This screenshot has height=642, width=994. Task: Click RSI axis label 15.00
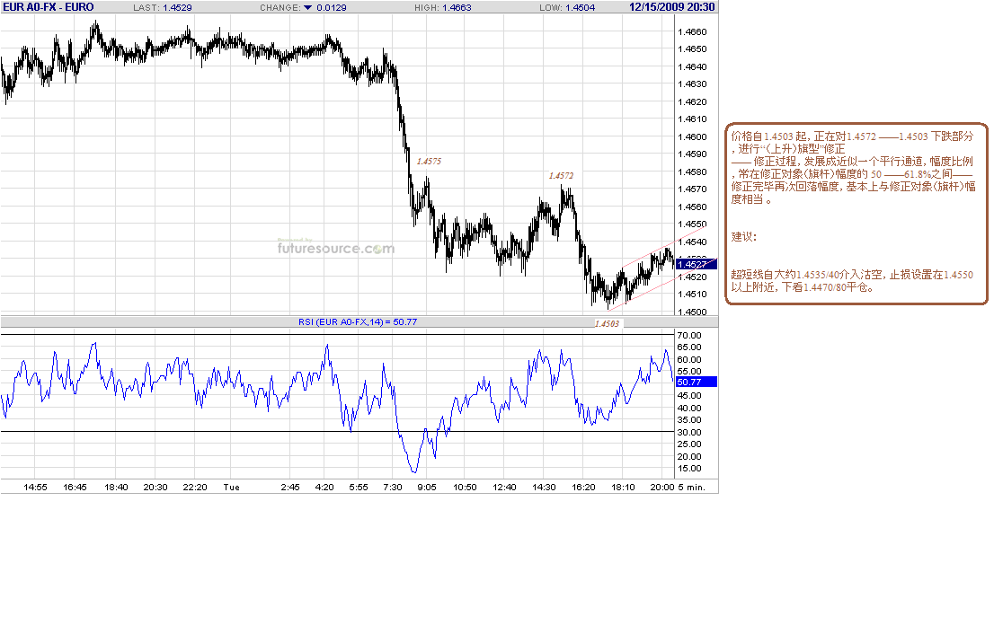689,469
